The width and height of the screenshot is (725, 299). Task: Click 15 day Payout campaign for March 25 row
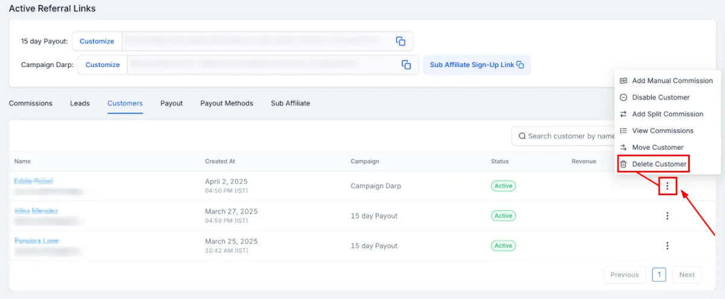point(374,246)
